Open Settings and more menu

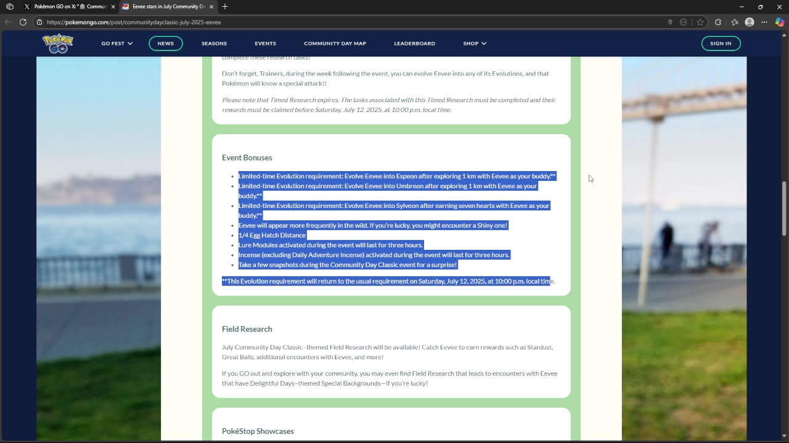pos(764,22)
